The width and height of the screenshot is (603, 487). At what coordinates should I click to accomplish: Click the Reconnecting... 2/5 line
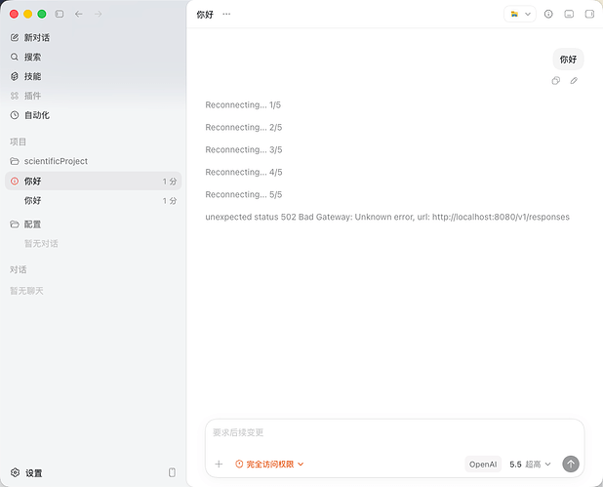click(x=243, y=127)
